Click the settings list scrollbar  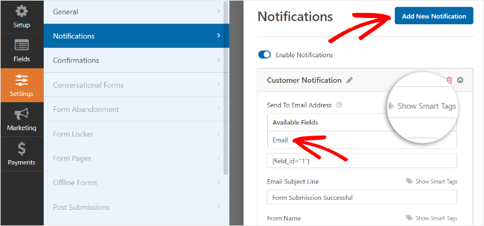[225, 88]
